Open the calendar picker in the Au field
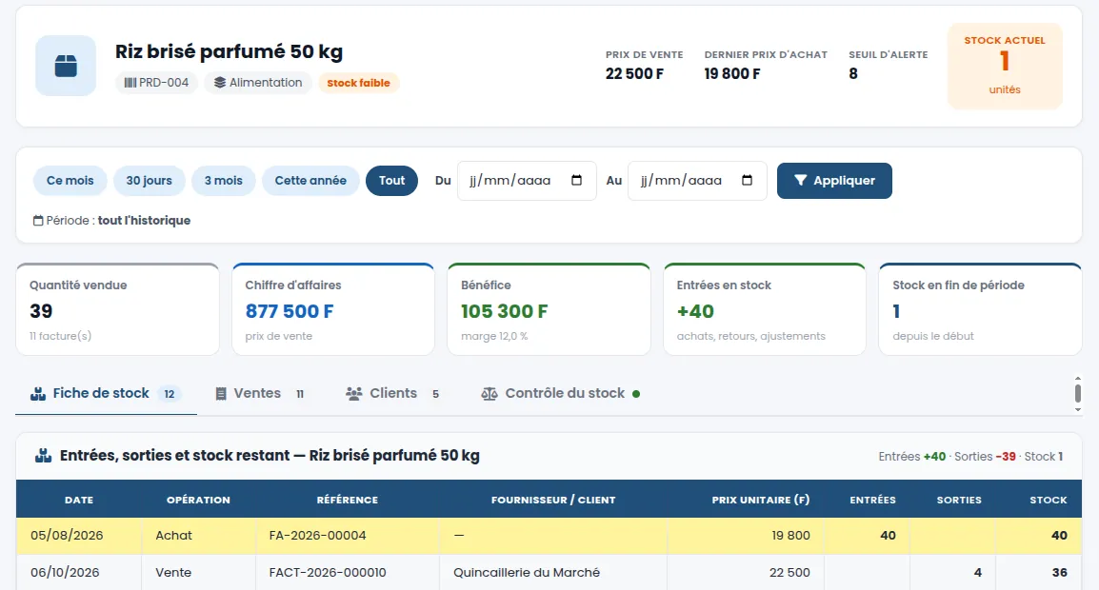This screenshot has height=590, width=1099. point(748,180)
